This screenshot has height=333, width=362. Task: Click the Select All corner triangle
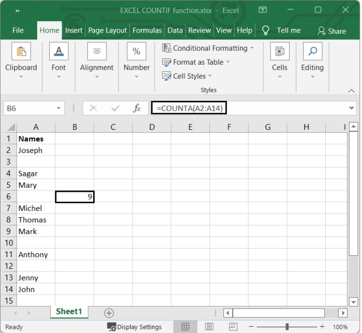[x=11, y=127]
